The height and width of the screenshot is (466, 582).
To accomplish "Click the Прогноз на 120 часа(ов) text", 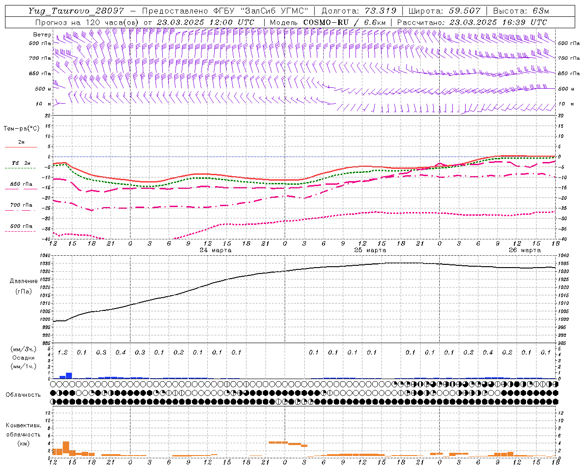I will (87, 22).
